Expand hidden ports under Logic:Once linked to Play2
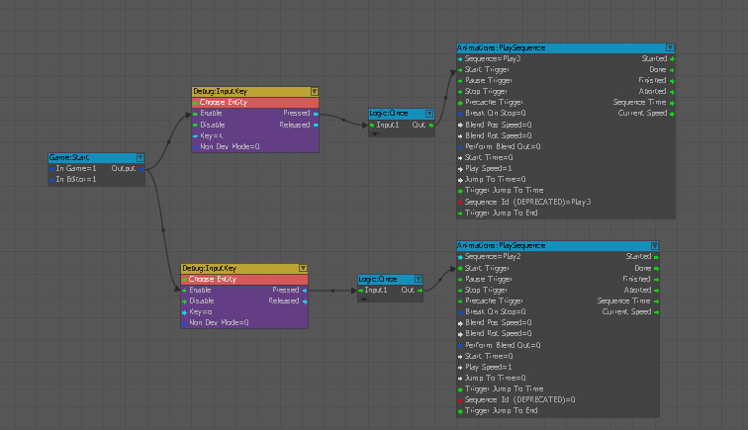This screenshot has width=748, height=430. click(364, 300)
